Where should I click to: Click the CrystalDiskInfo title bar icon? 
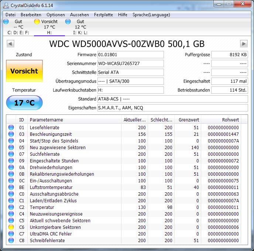click(x=6, y=5)
